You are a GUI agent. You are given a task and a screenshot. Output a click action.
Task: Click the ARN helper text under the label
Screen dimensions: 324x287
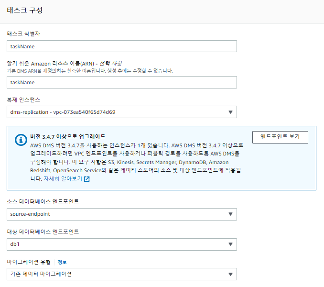tap(90, 71)
